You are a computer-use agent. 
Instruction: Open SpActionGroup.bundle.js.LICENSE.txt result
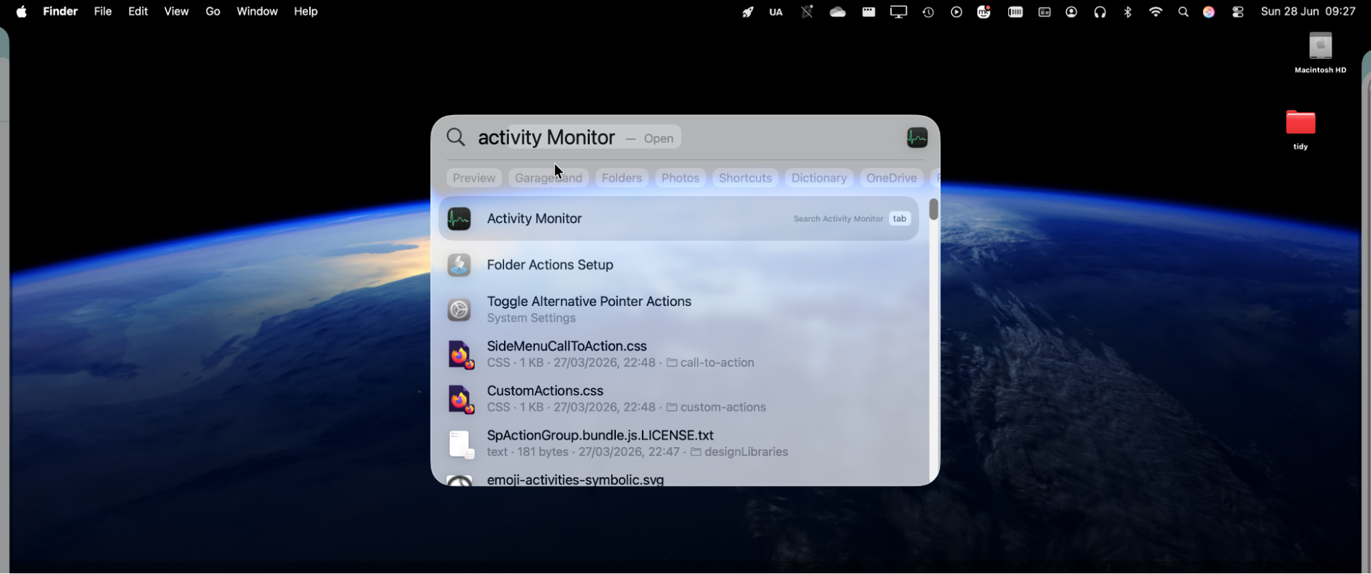(678, 443)
